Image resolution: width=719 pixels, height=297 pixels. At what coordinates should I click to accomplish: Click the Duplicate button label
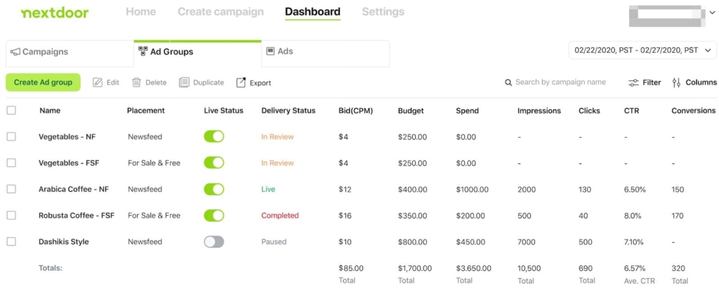point(209,83)
